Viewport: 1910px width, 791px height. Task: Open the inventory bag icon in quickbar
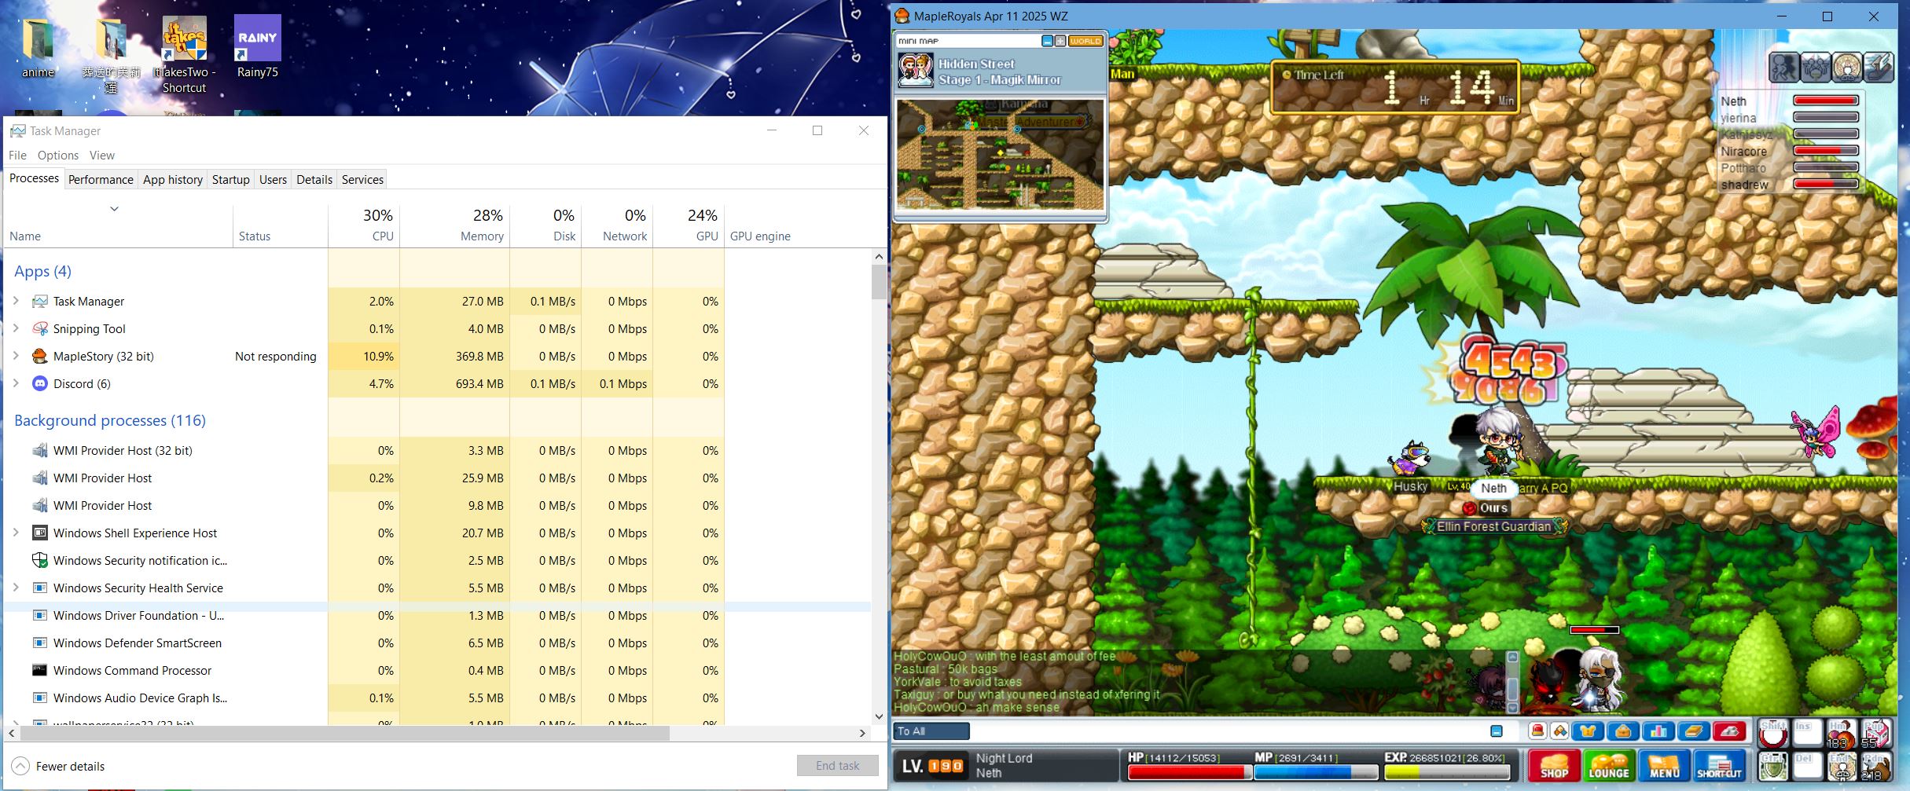click(1623, 731)
